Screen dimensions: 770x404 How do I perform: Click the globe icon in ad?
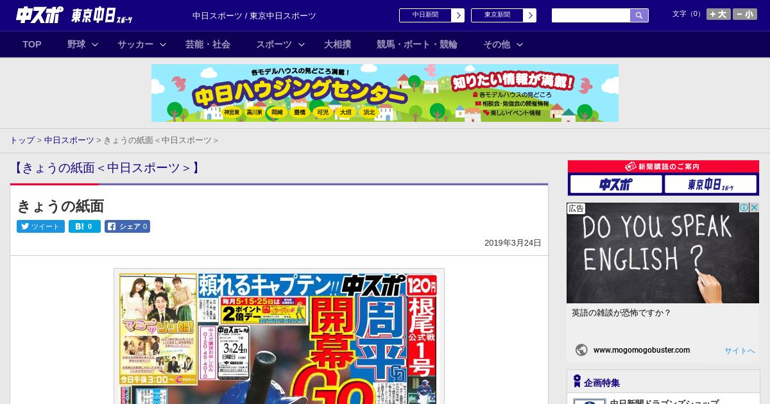coord(581,350)
